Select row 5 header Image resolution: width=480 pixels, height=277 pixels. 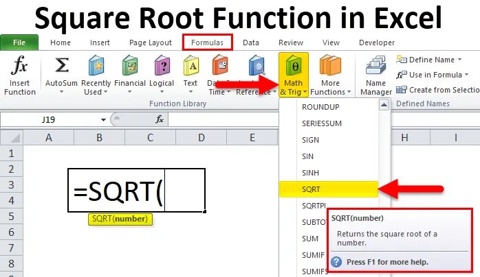(11, 216)
